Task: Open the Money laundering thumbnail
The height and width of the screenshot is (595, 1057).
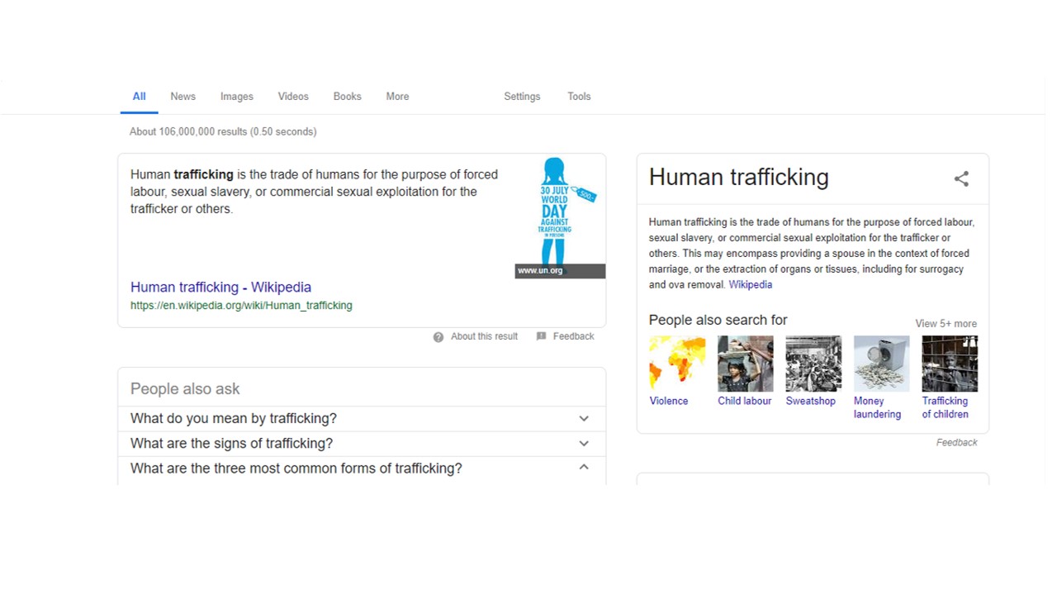Action: pyautogui.click(x=881, y=364)
